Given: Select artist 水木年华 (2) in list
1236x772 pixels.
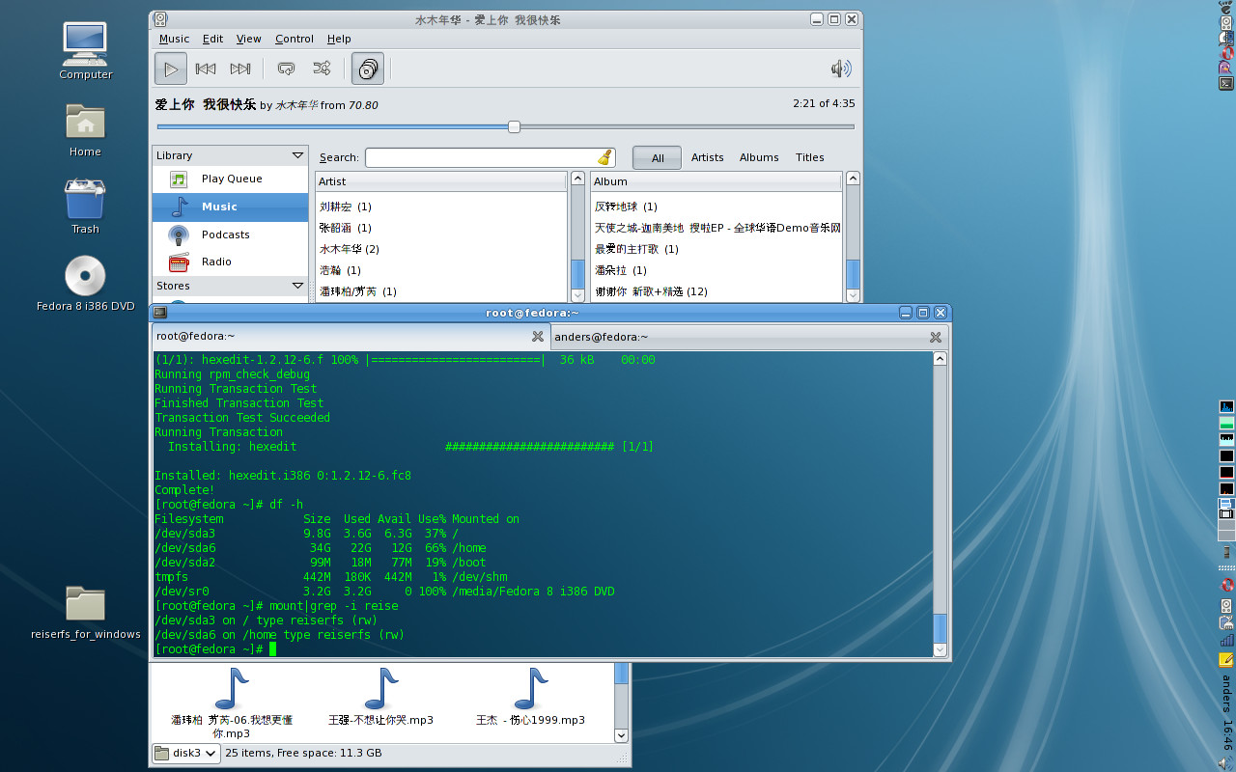Looking at the screenshot, I should pos(350,249).
